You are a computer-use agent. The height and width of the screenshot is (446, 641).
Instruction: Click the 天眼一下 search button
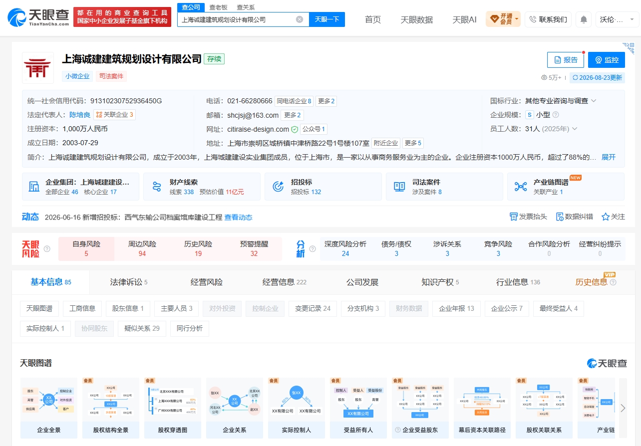[327, 19]
